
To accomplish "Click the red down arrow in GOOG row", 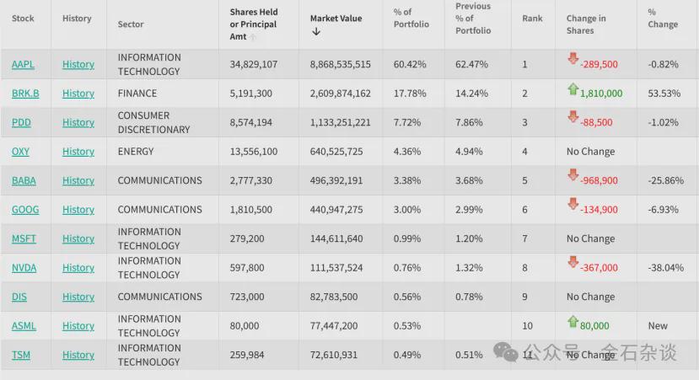I will point(573,204).
